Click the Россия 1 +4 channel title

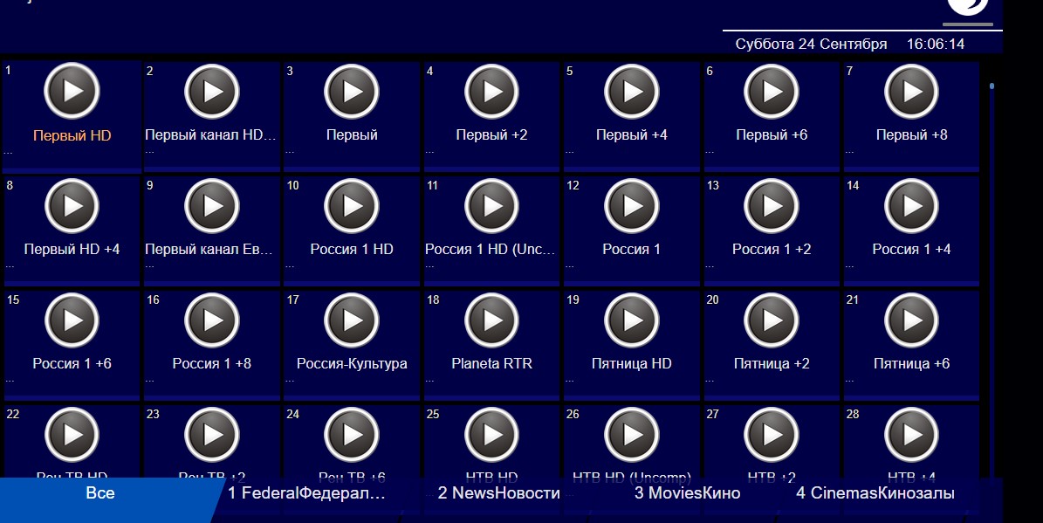point(912,249)
